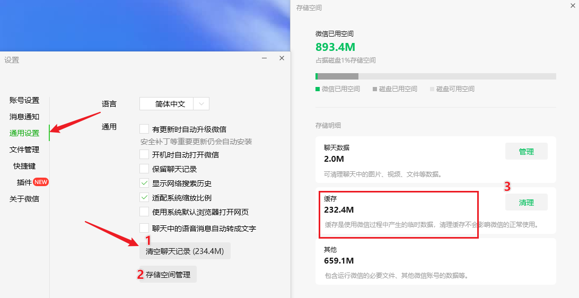Open the 插件 section
This screenshot has height=298, width=579.
tap(24, 182)
